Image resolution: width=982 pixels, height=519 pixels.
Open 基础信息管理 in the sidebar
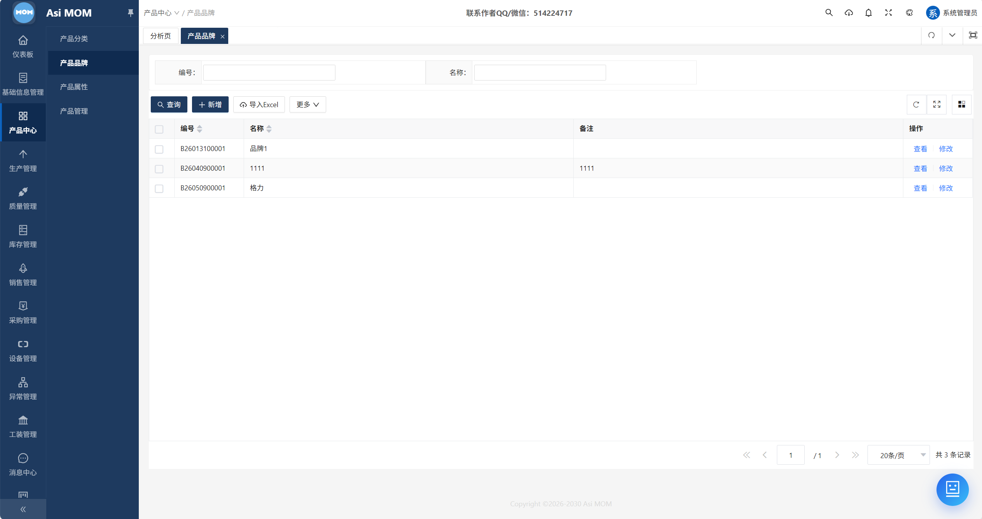(23, 84)
